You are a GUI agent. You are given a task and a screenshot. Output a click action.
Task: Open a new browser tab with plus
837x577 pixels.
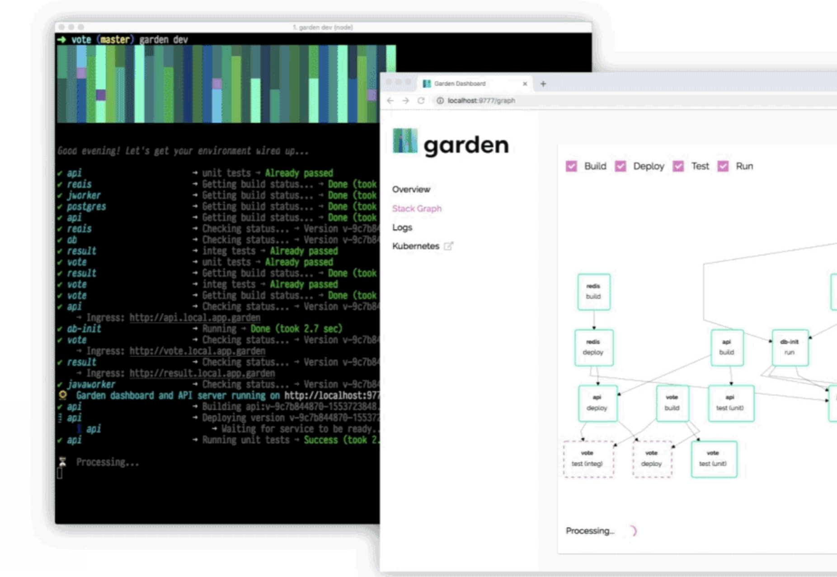543,84
